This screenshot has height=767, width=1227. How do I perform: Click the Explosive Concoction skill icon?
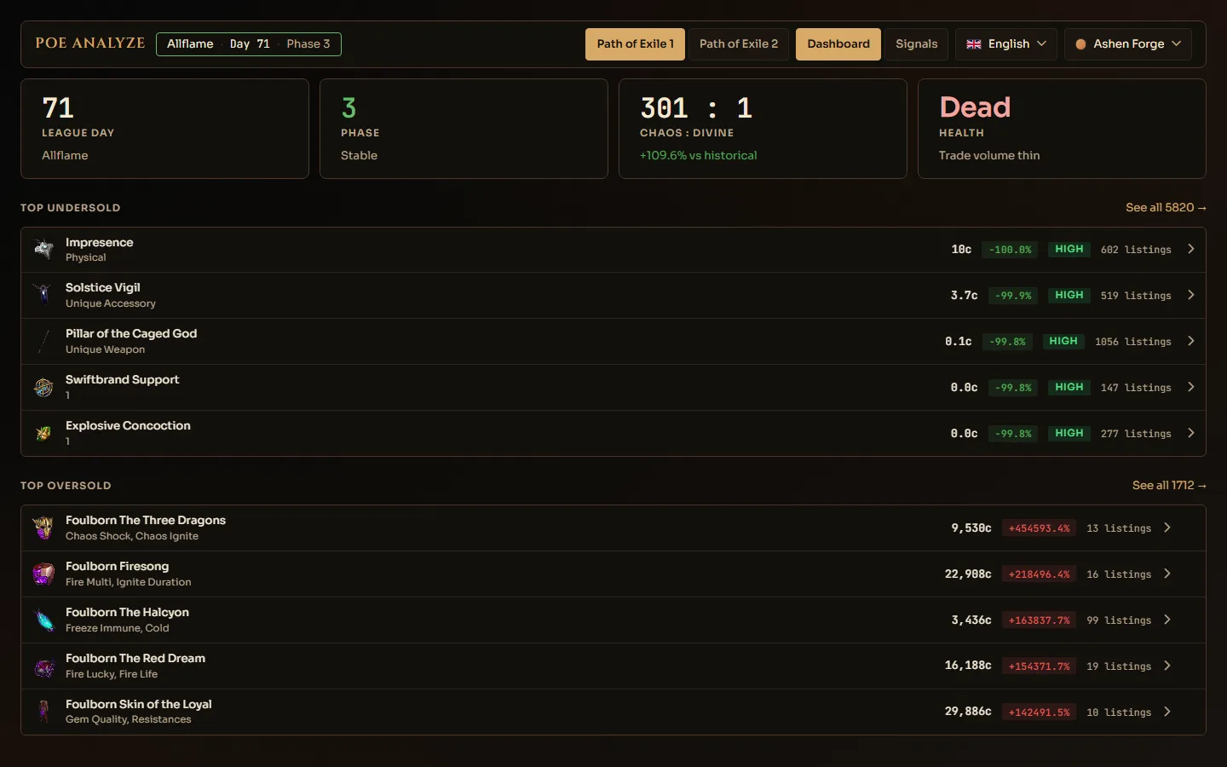coord(43,434)
